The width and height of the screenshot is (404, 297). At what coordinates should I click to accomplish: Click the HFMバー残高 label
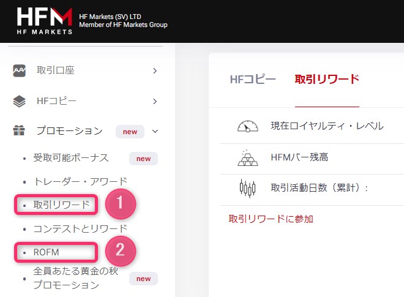coord(300,157)
